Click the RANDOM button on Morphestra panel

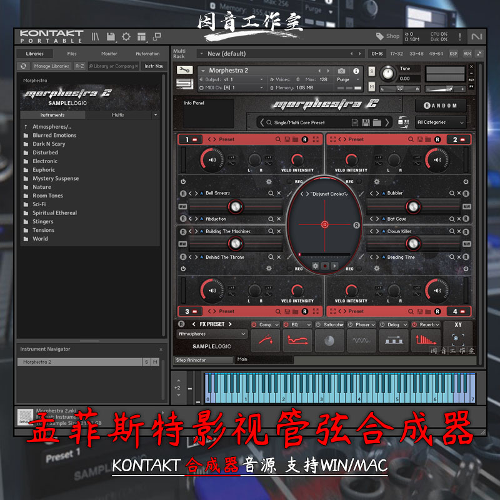click(x=439, y=106)
